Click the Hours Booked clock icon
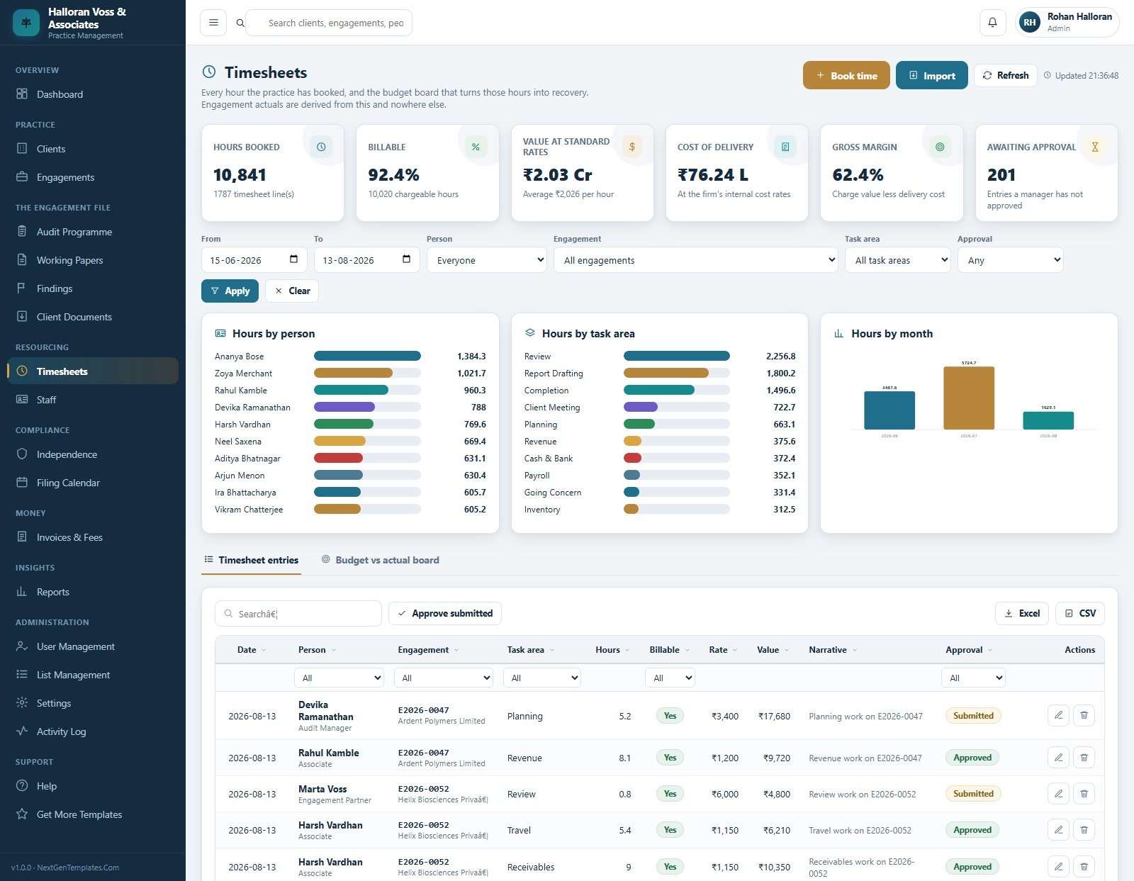The width and height of the screenshot is (1134, 881). pos(321,147)
